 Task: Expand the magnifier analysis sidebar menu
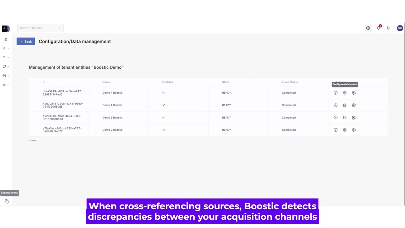click(5, 58)
